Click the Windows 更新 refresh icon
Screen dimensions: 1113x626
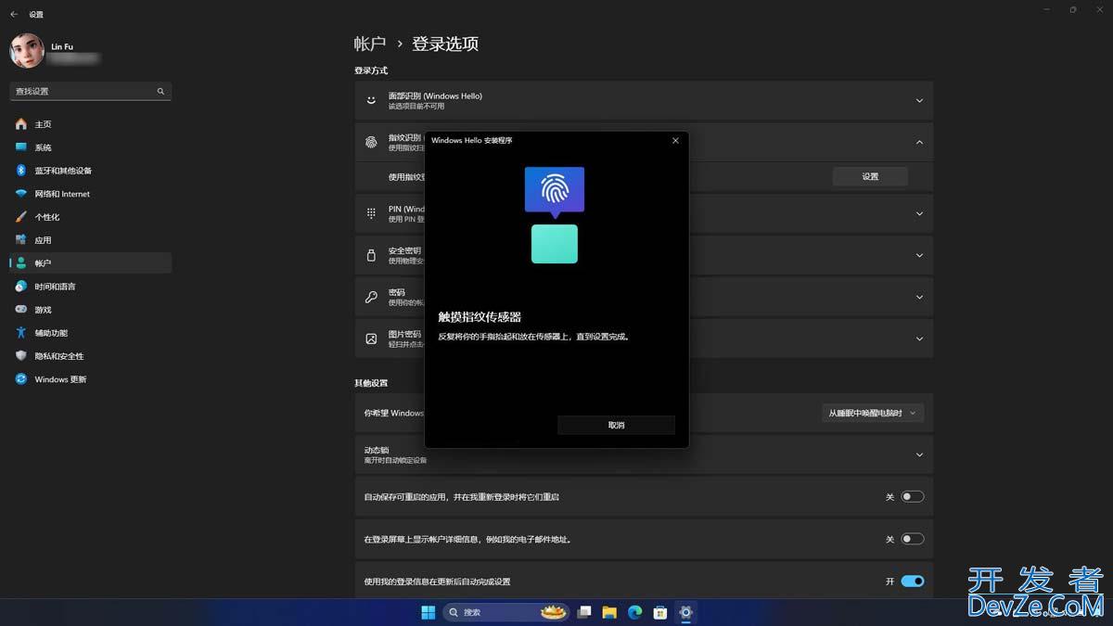pos(21,379)
